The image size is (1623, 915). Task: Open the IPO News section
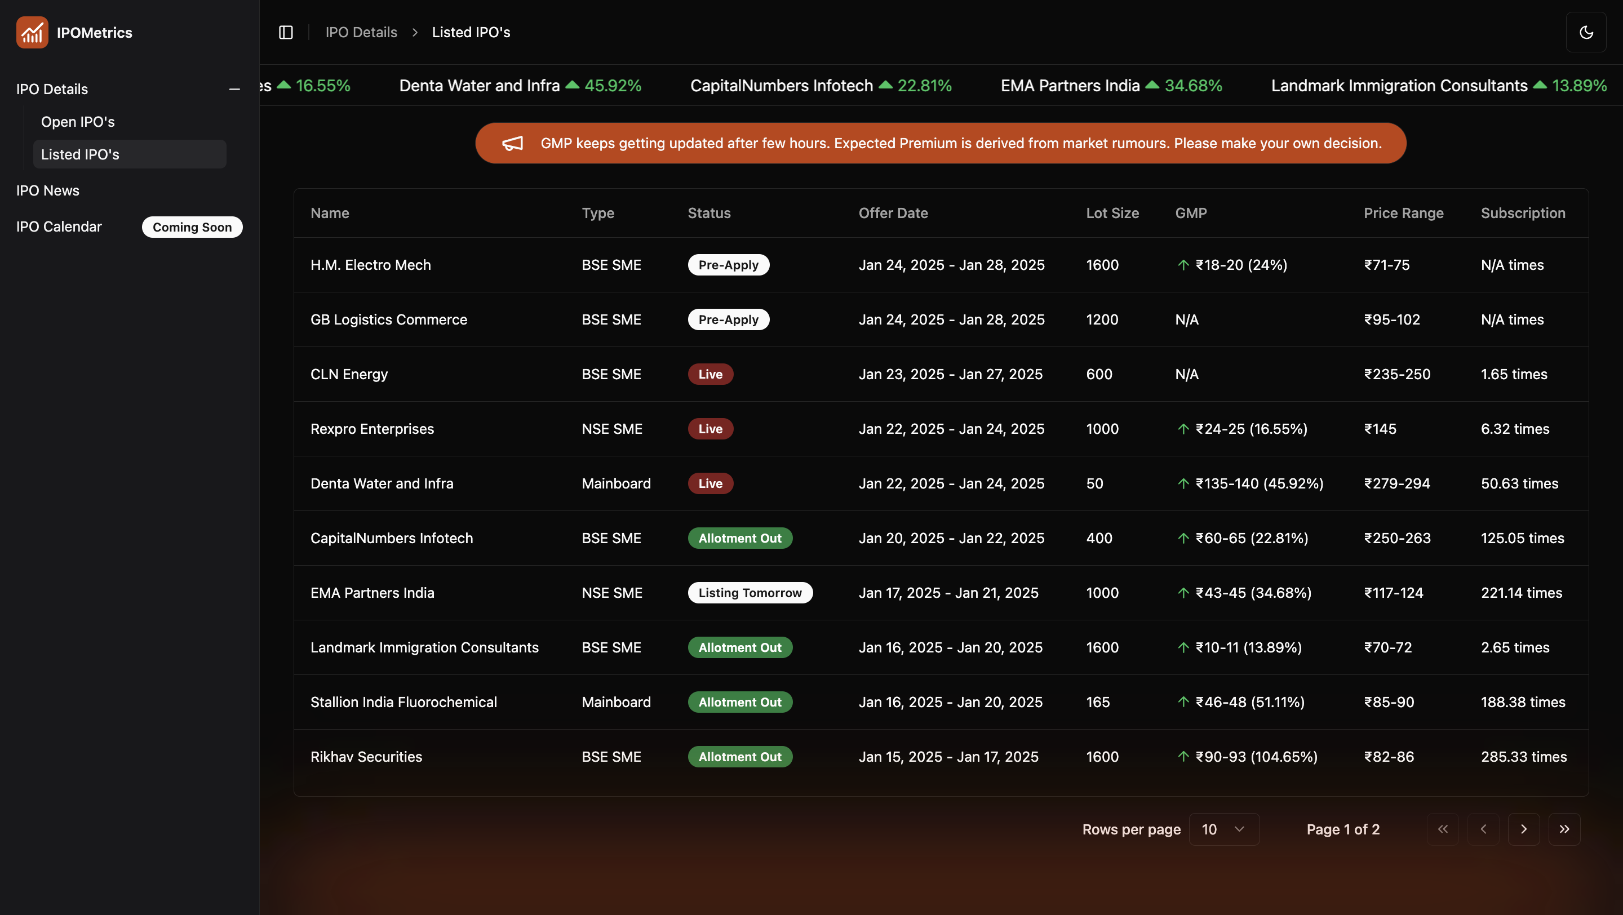[x=48, y=190]
